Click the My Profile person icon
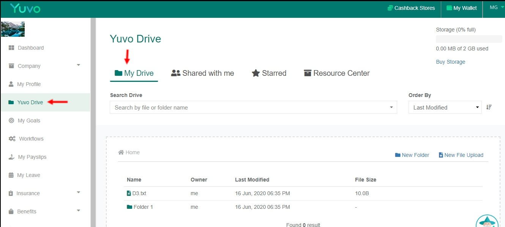The width and height of the screenshot is (505, 227). [x=11, y=84]
